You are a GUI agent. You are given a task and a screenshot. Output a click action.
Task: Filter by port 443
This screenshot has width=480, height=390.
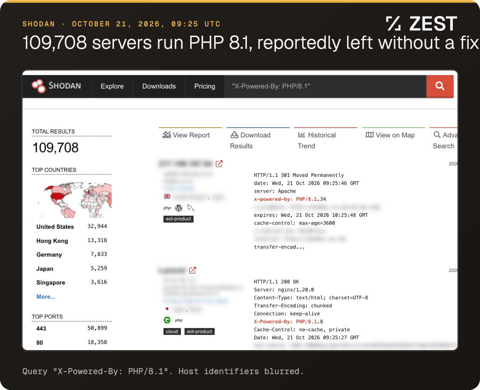tap(41, 328)
